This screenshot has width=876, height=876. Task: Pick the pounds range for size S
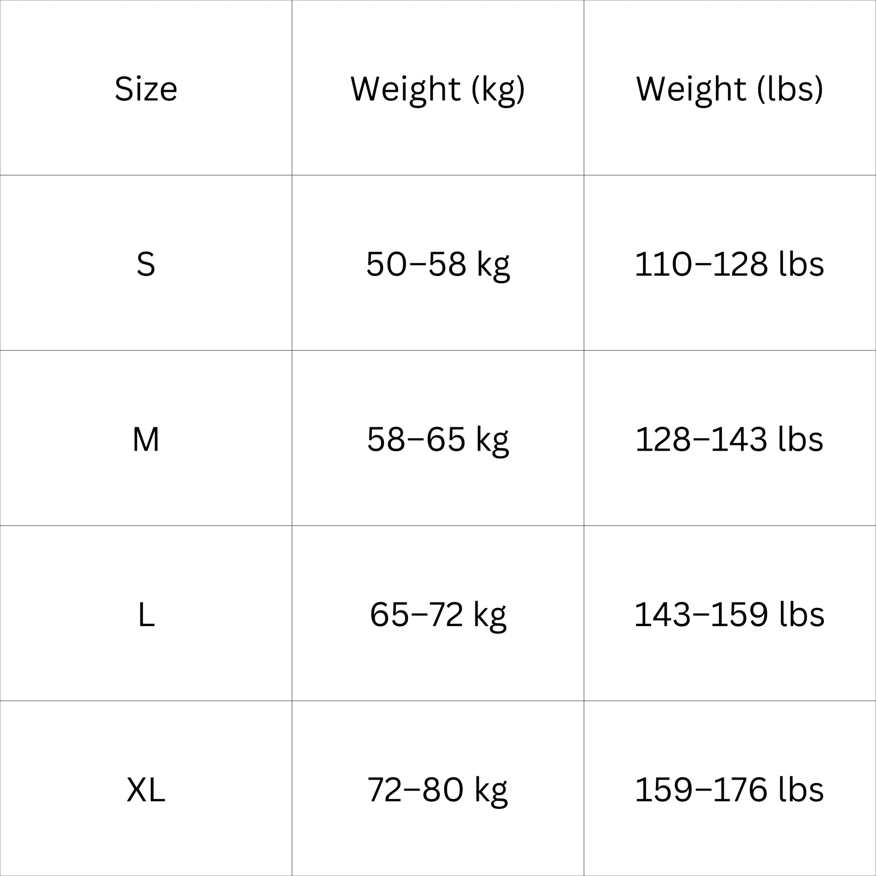pos(730,264)
